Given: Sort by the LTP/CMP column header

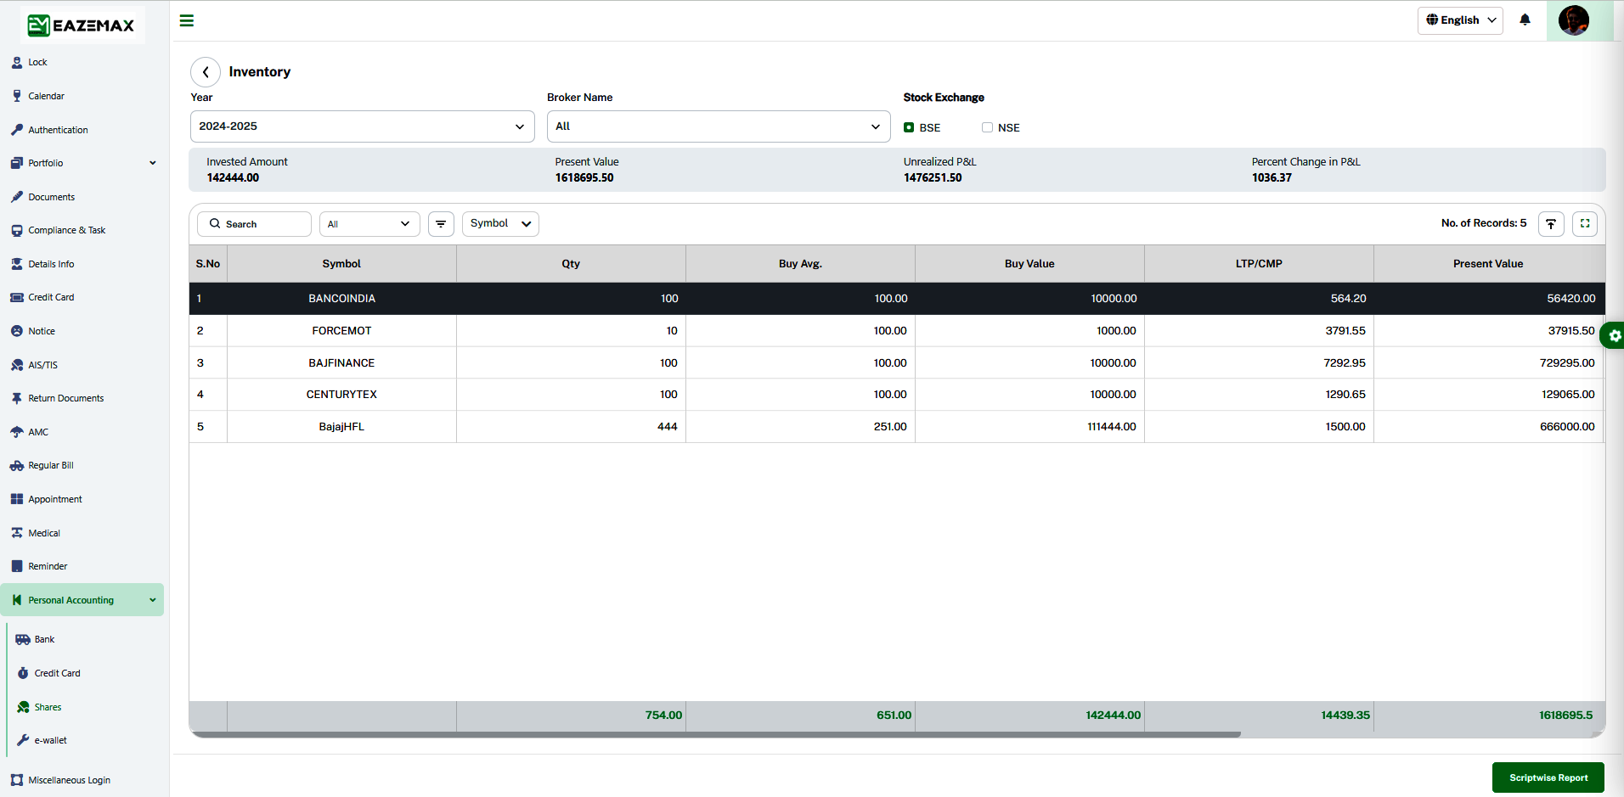Looking at the screenshot, I should [1259, 264].
